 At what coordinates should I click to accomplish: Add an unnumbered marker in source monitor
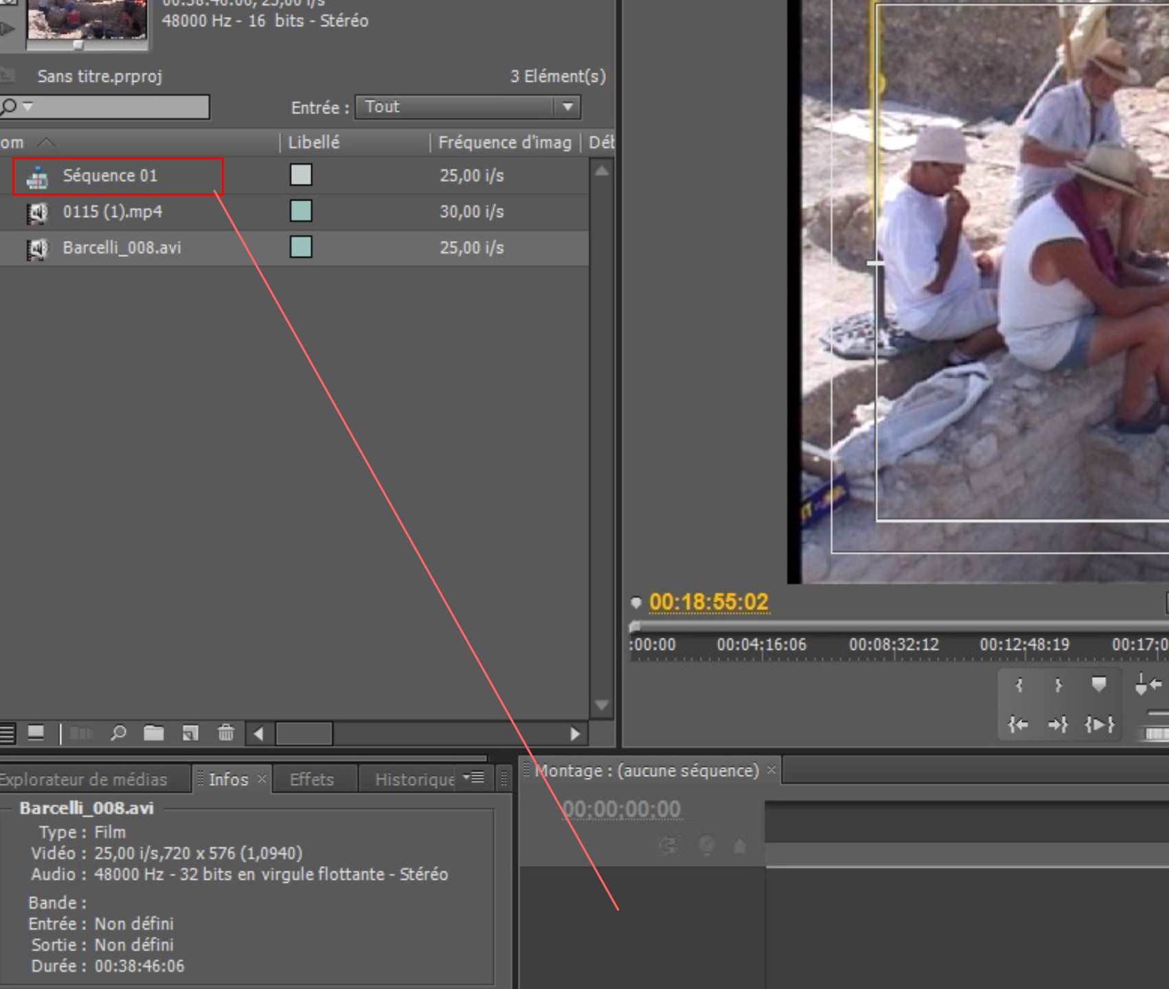(x=1098, y=684)
